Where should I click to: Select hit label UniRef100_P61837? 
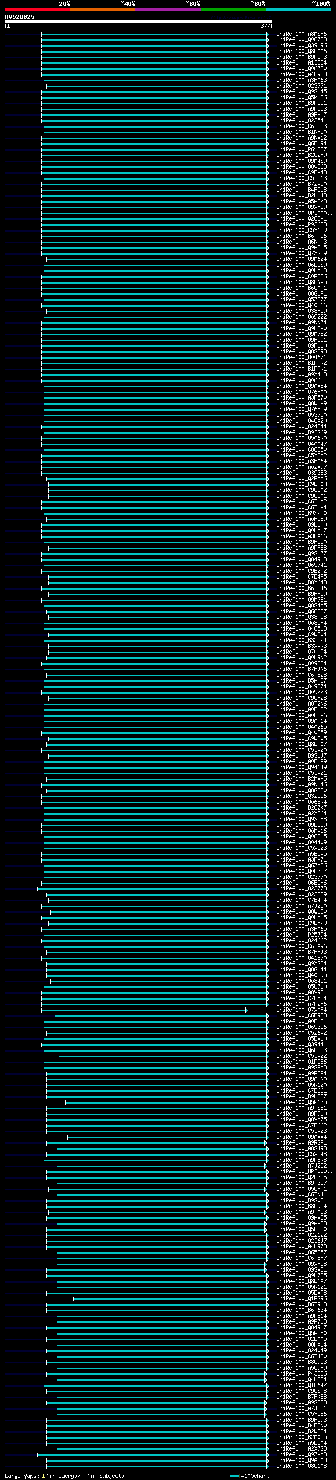pyautogui.click(x=301, y=150)
